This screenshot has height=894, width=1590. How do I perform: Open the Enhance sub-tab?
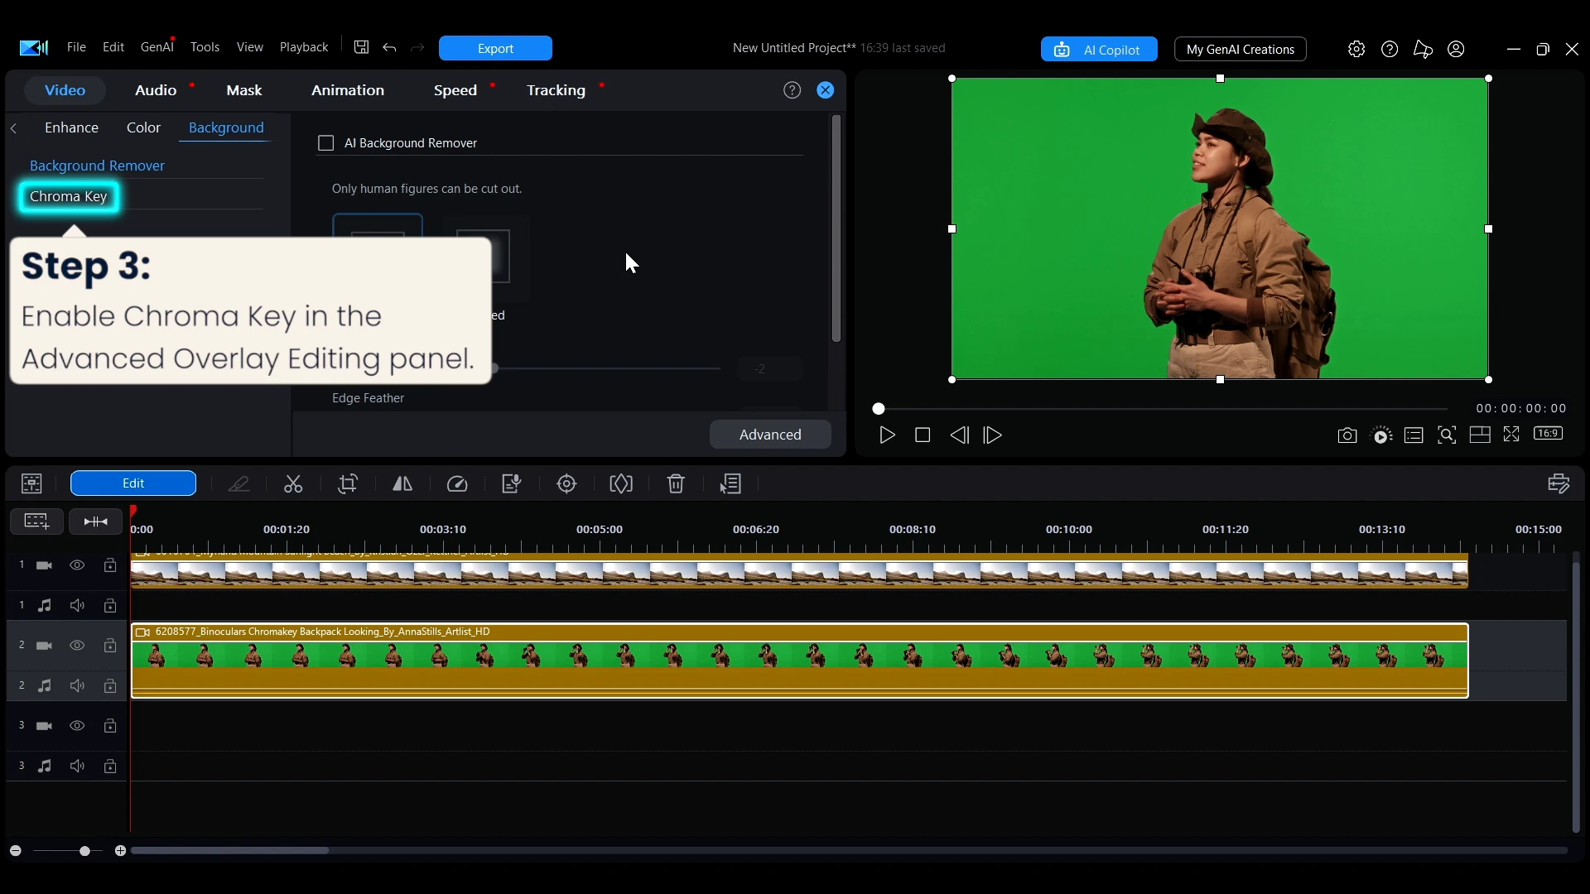[71, 127]
